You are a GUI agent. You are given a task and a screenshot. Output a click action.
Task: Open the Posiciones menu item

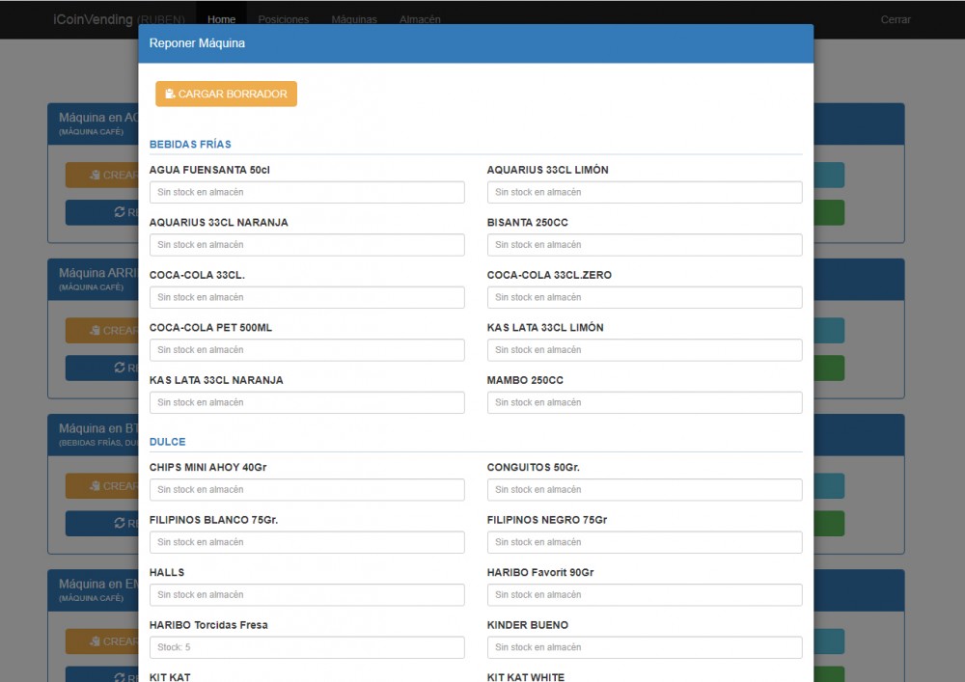[283, 19]
